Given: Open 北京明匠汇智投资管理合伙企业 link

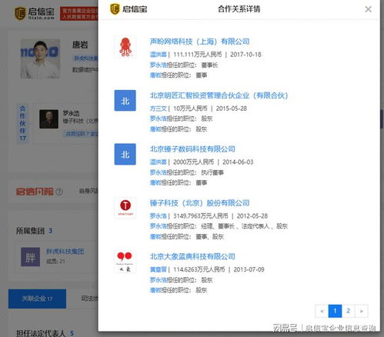Looking at the screenshot, I should coord(219,95).
